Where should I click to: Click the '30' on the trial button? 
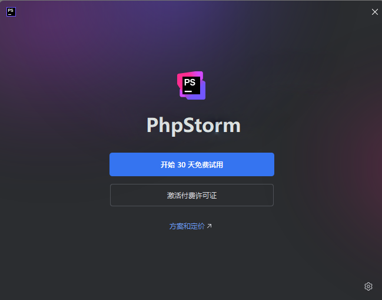181,165
